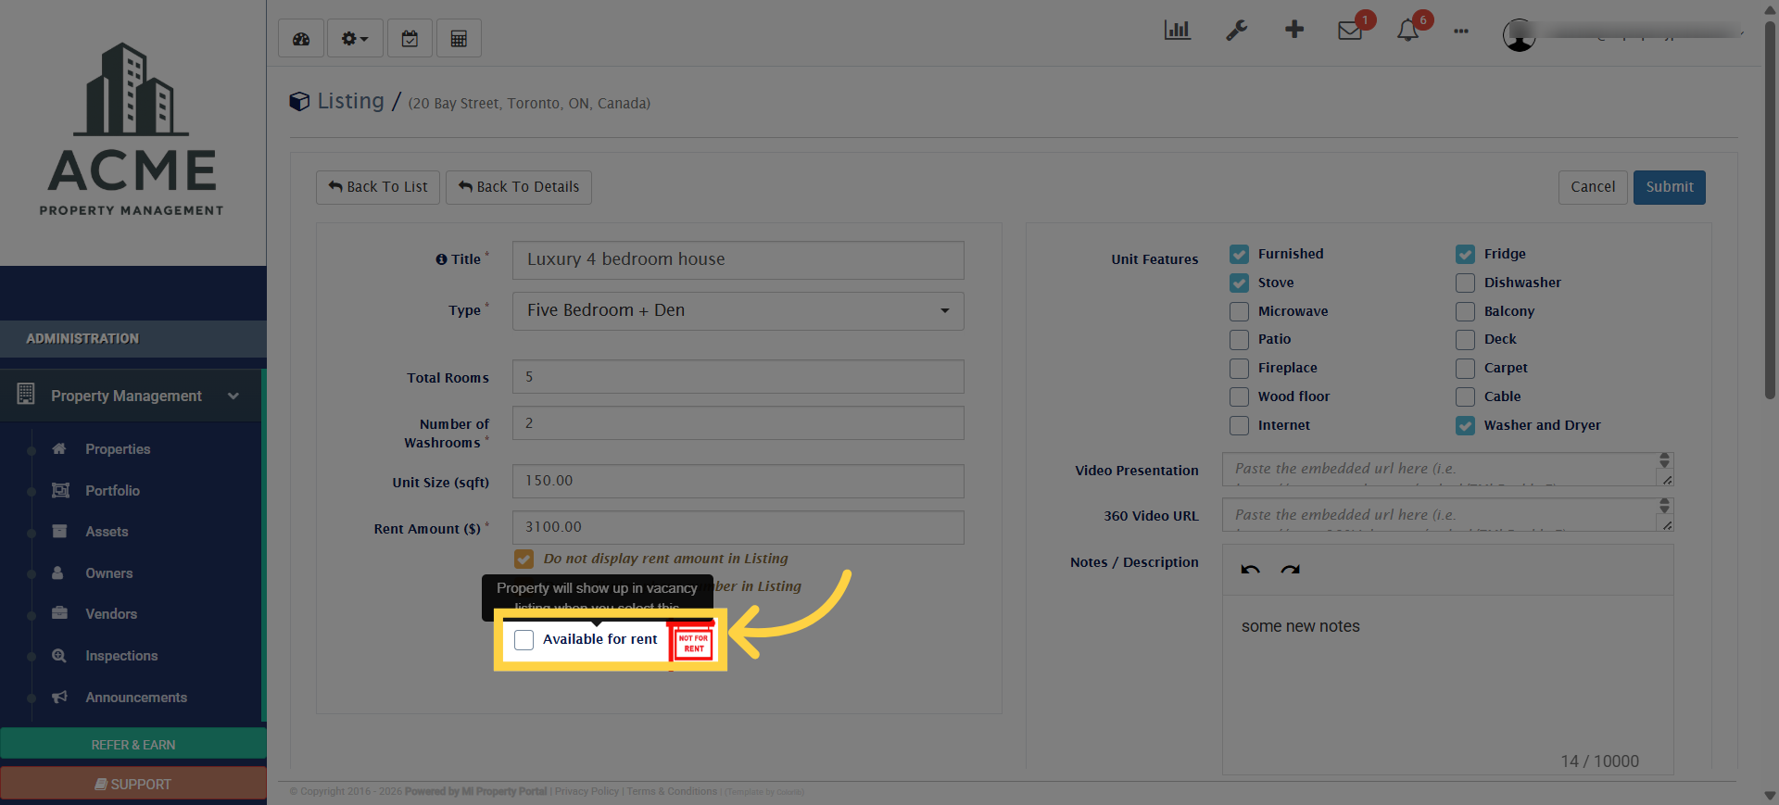Screen dimensions: 1779x805
Task: Click the Rent Amount field
Action: [x=738, y=527]
